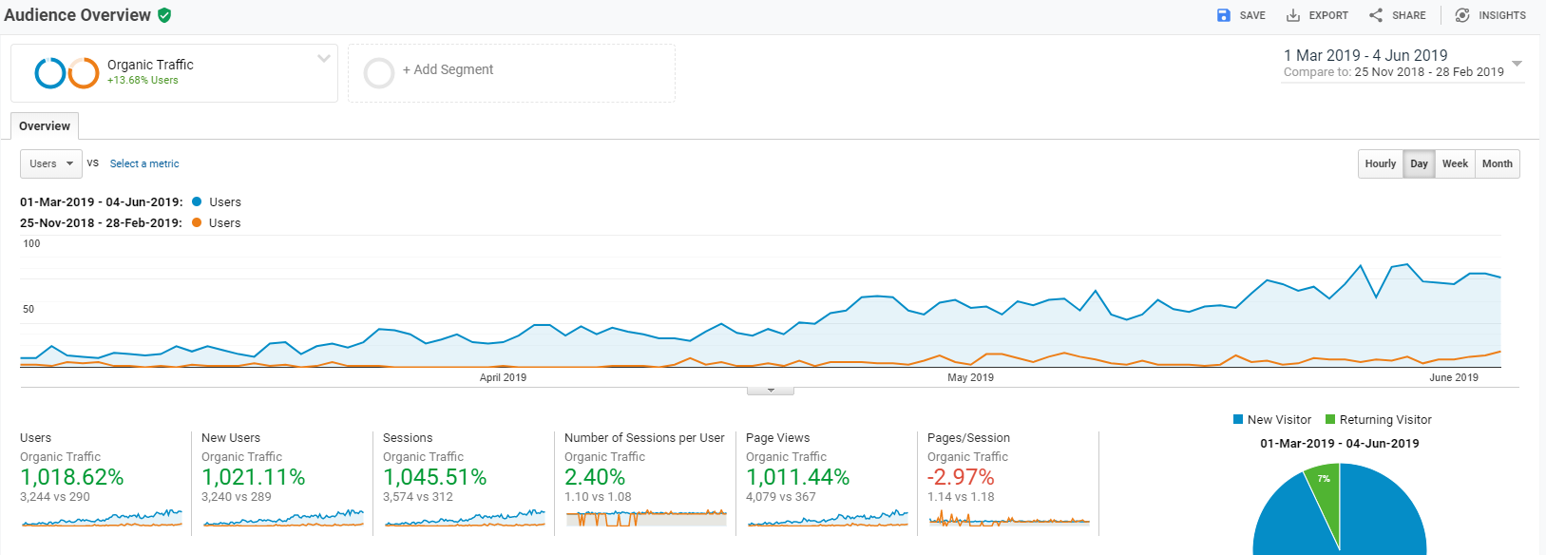This screenshot has height=555, width=1546.
Task: Click the 3,574 vs 312 comparison text
Action: (418, 497)
